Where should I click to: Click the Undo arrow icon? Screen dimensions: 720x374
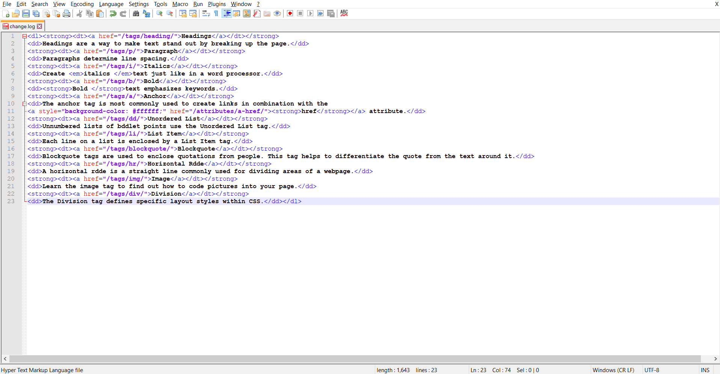click(x=113, y=14)
